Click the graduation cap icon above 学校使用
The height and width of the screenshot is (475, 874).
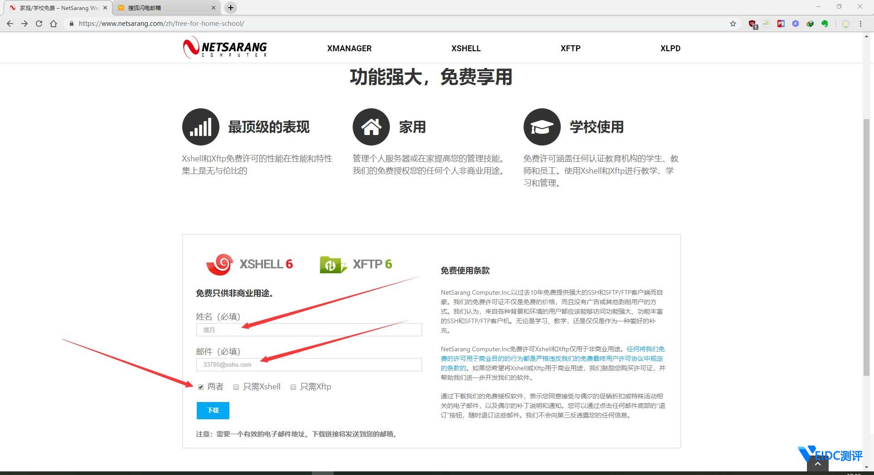click(542, 127)
